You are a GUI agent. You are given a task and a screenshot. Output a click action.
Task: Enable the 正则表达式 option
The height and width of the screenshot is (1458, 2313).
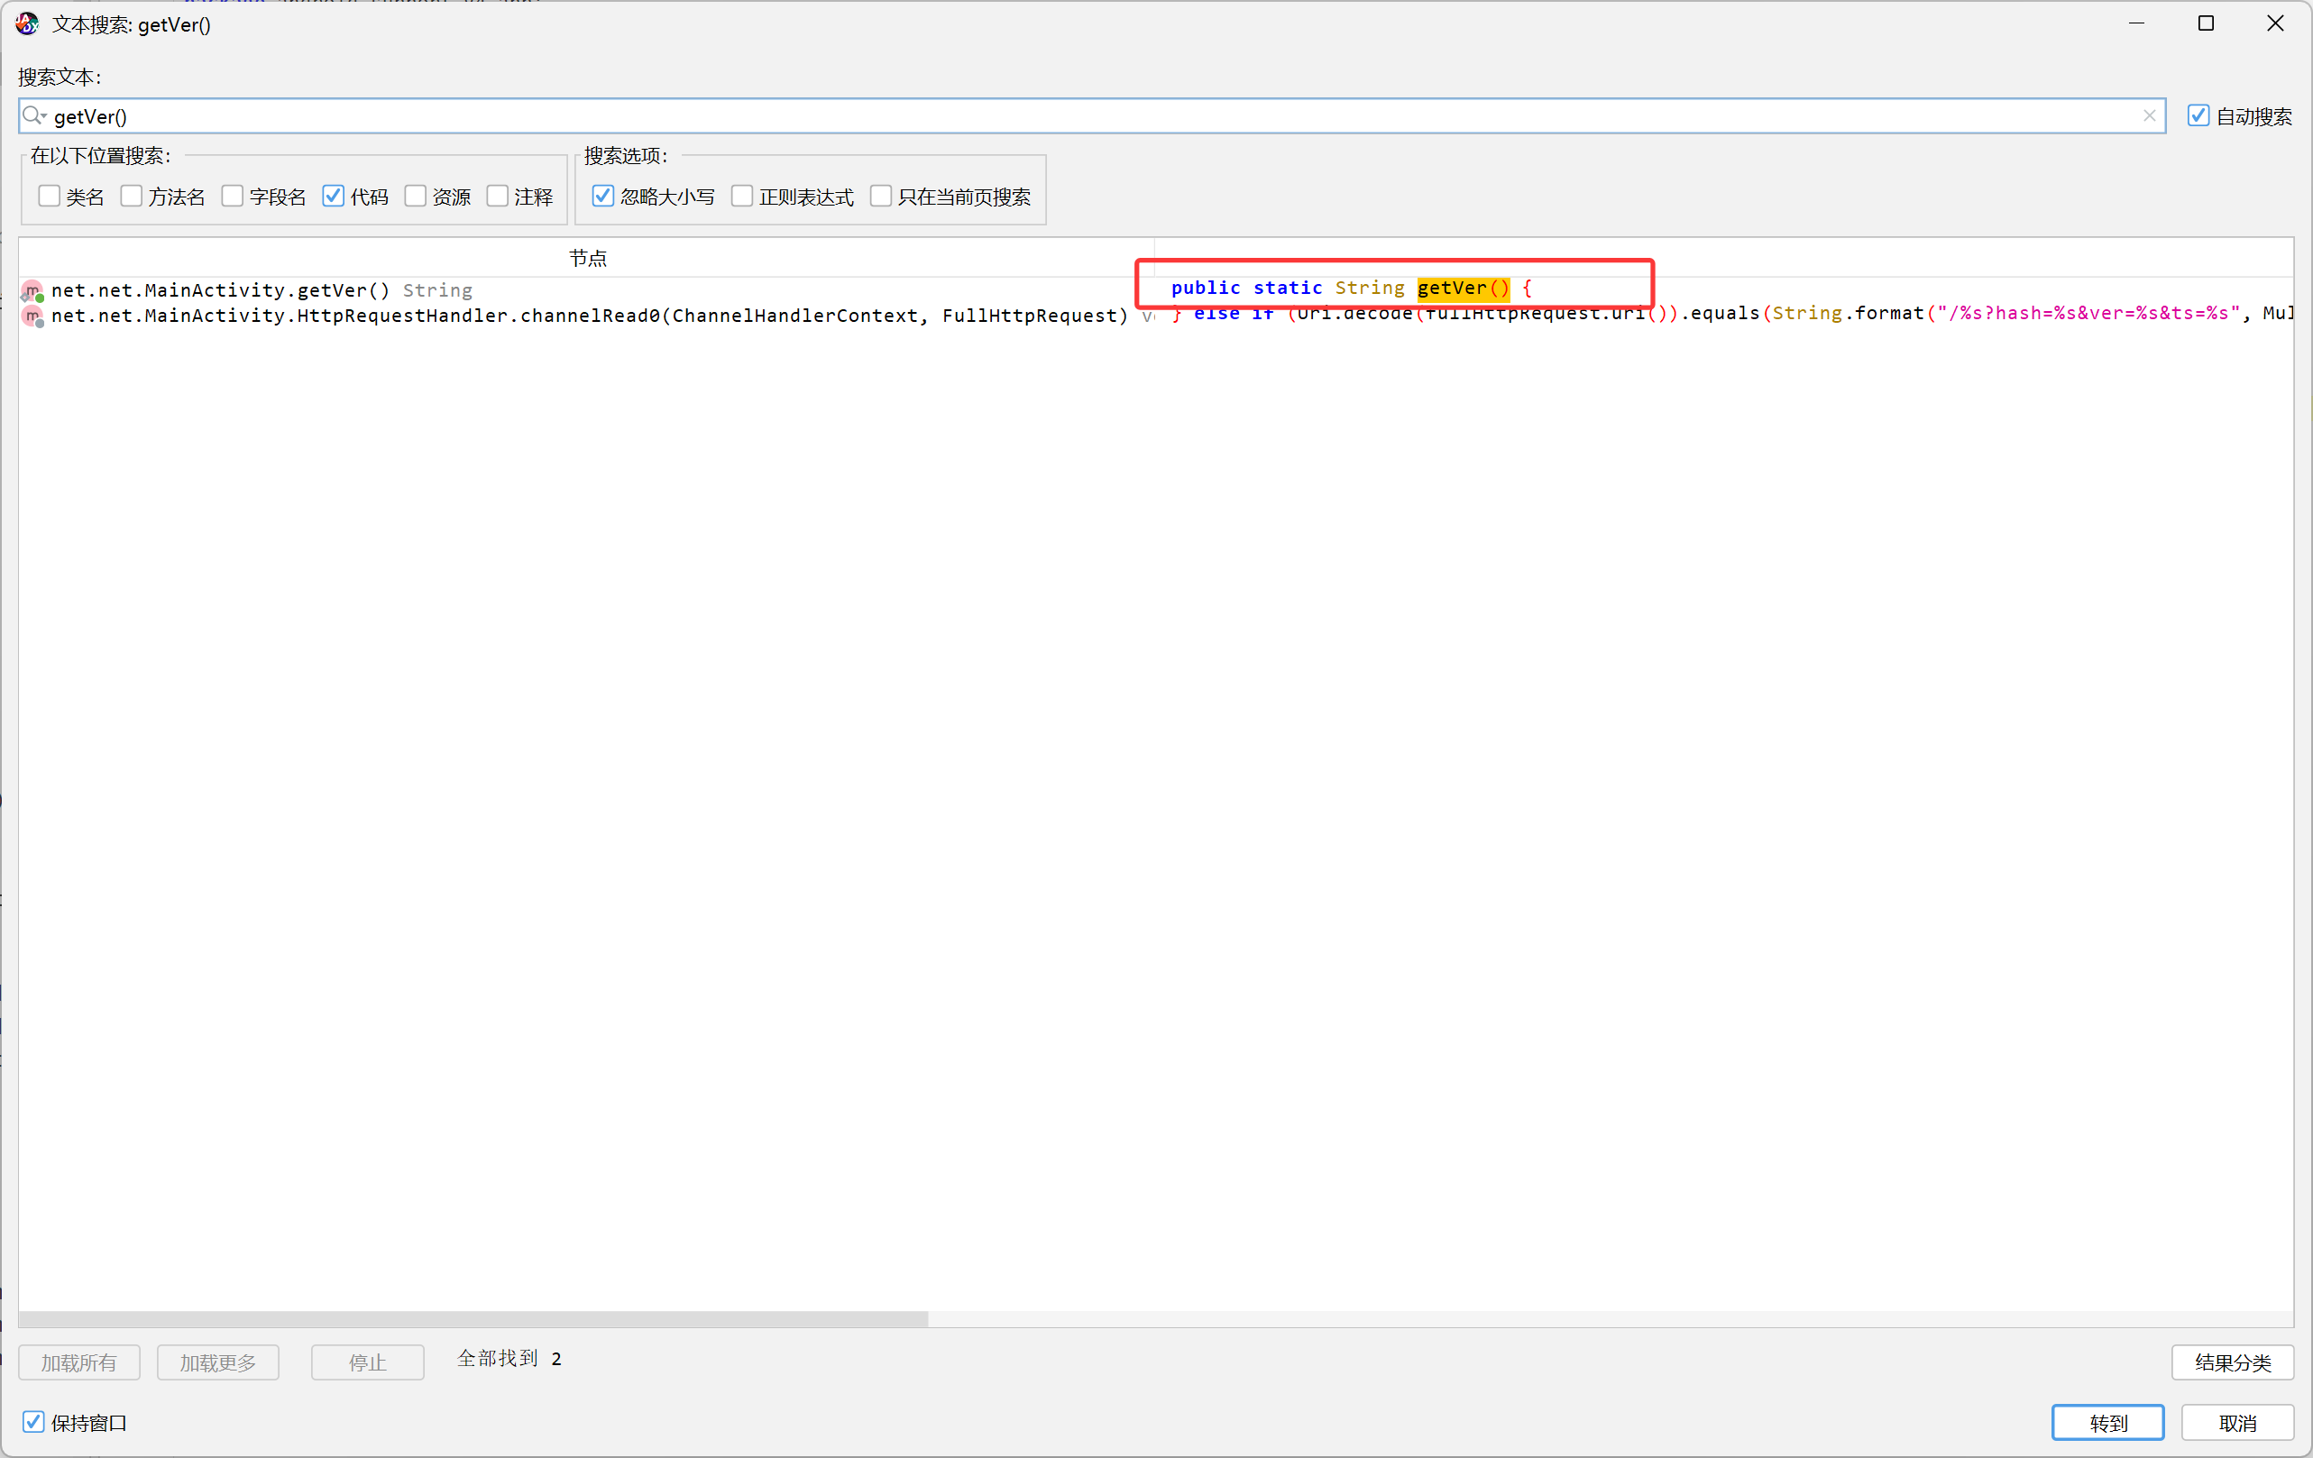(742, 196)
